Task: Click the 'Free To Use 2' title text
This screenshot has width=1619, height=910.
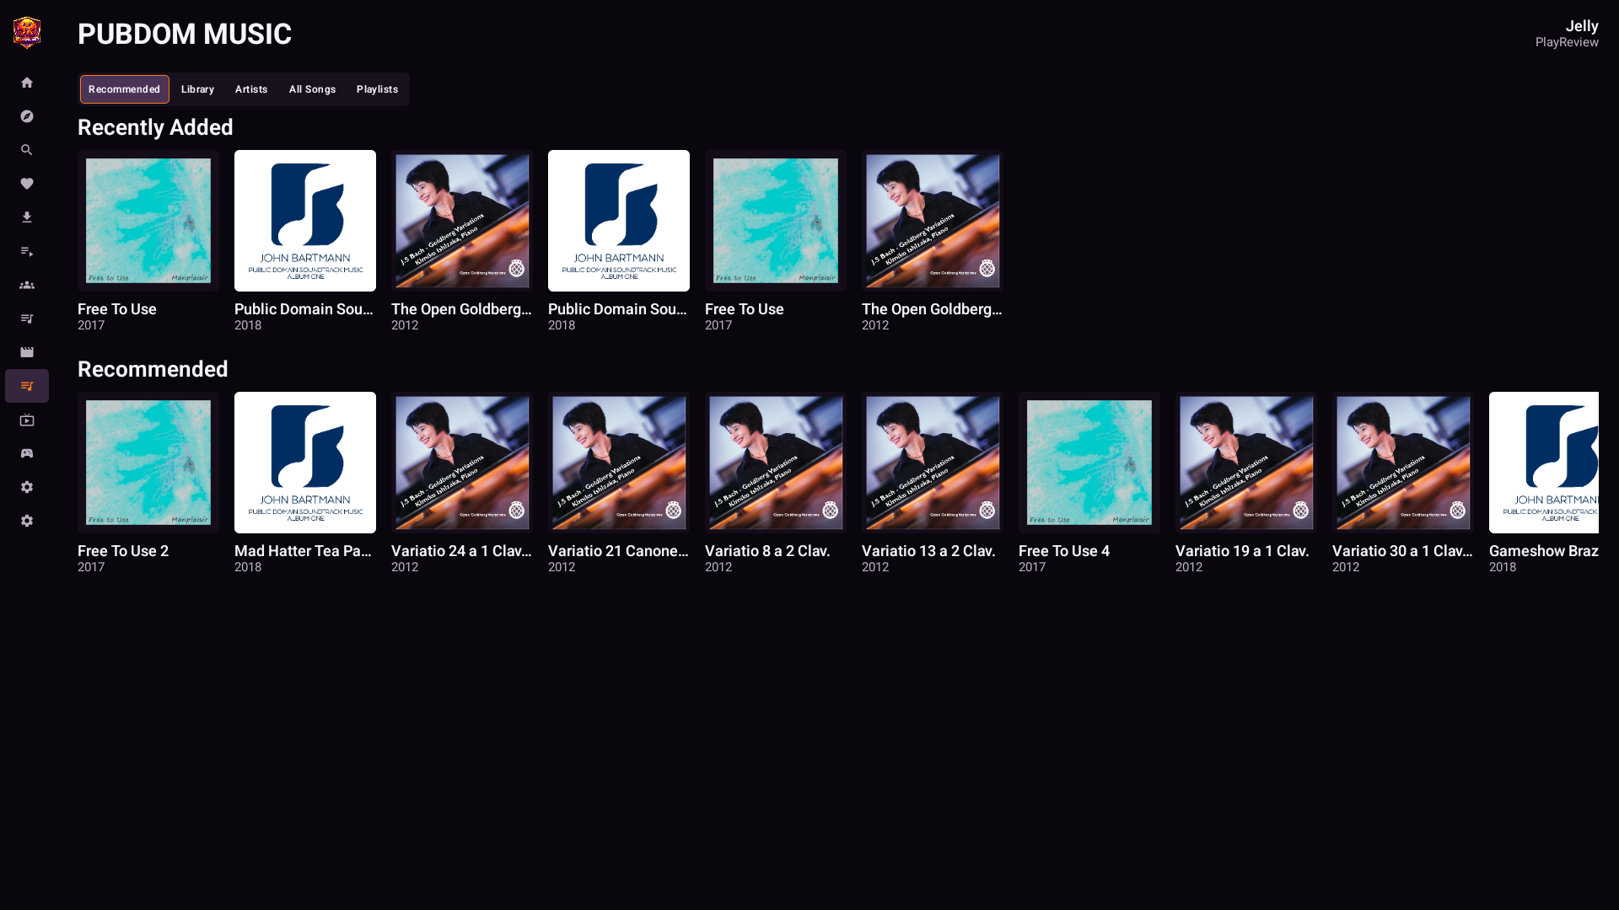Action: (x=123, y=551)
